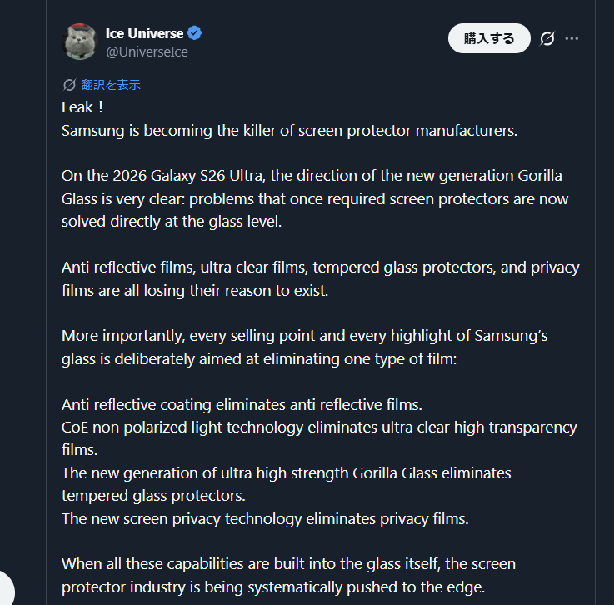This screenshot has height=605, width=614.
Task: Open the Ice Universe display name link
Action: (144, 33)
